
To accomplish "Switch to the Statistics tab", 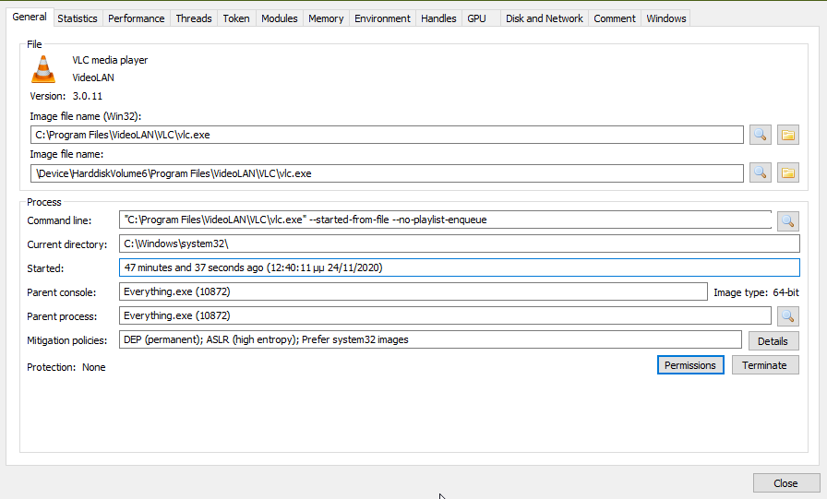I will (x=78, y=18).
